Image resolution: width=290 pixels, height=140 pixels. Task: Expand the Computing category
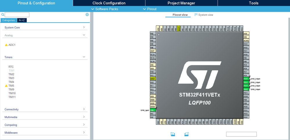(x=45, y=125)
